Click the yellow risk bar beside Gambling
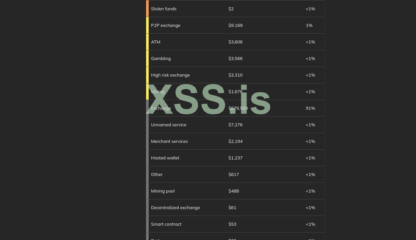The image size is (416, 240). point(147,58)
